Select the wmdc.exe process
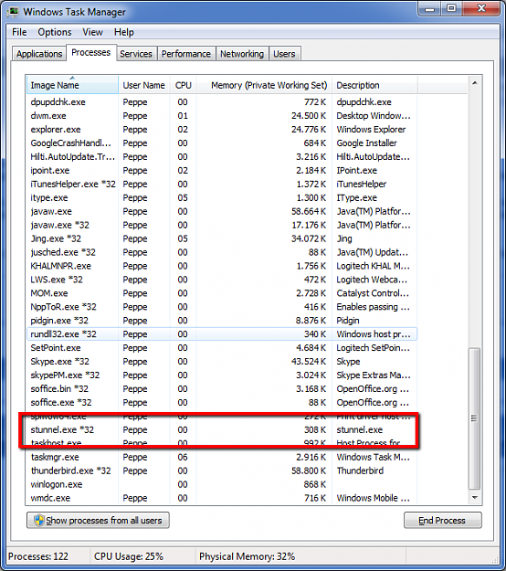The image size is (506, 571). (x=222, y=498)
